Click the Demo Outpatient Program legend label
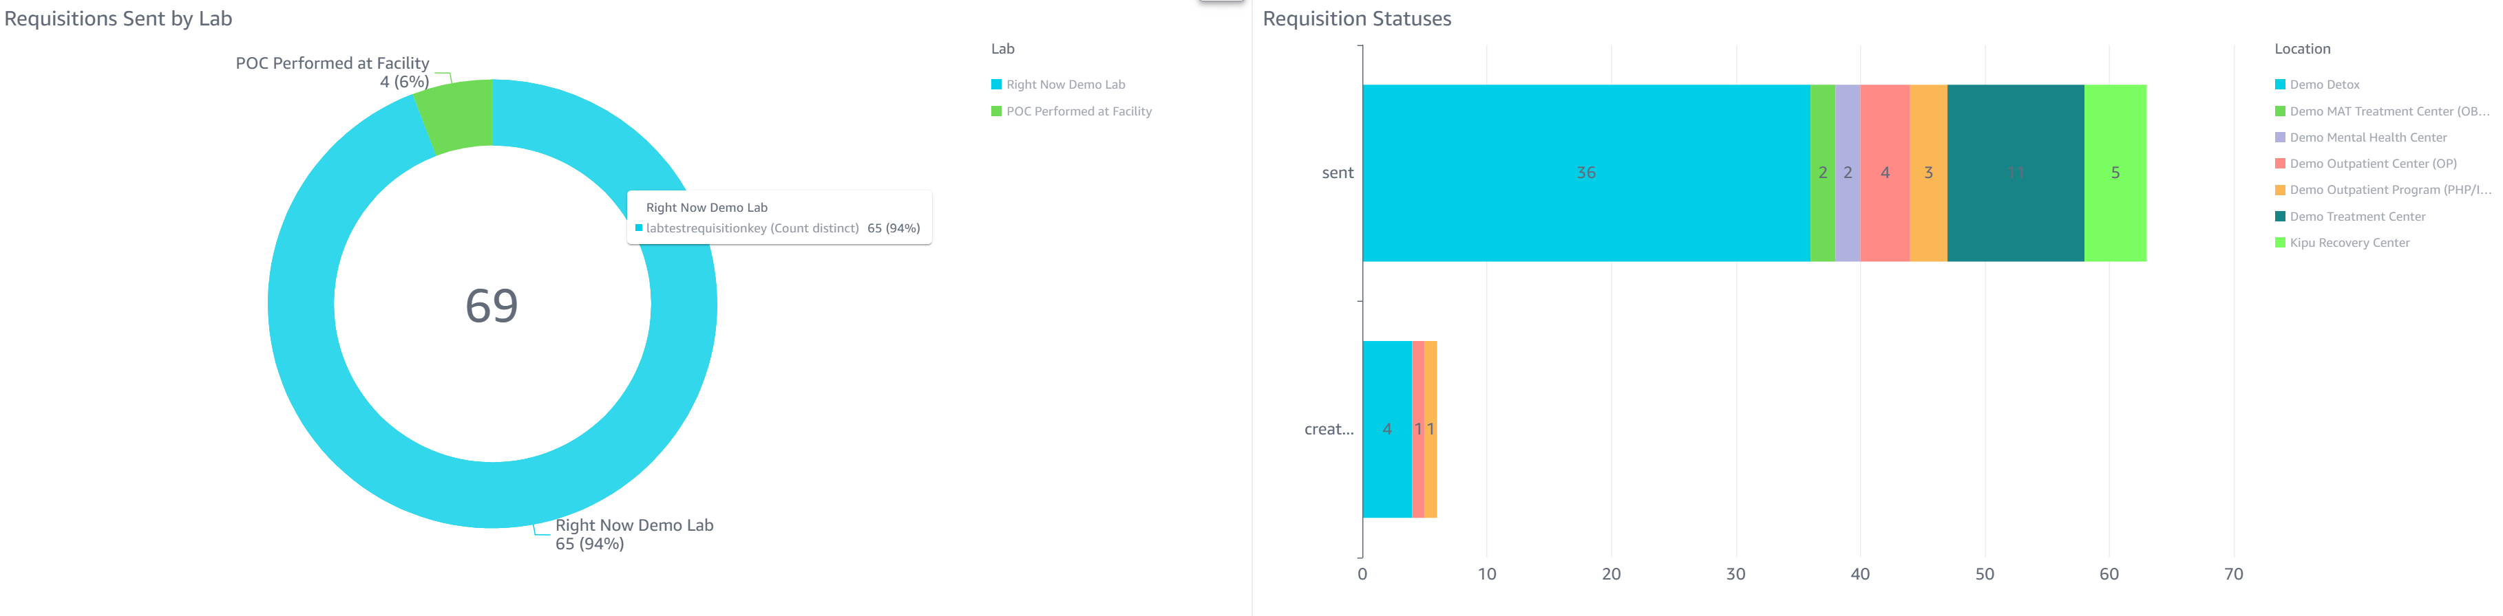Viewport: 2503px width, 616px height. click(2389, 190)
